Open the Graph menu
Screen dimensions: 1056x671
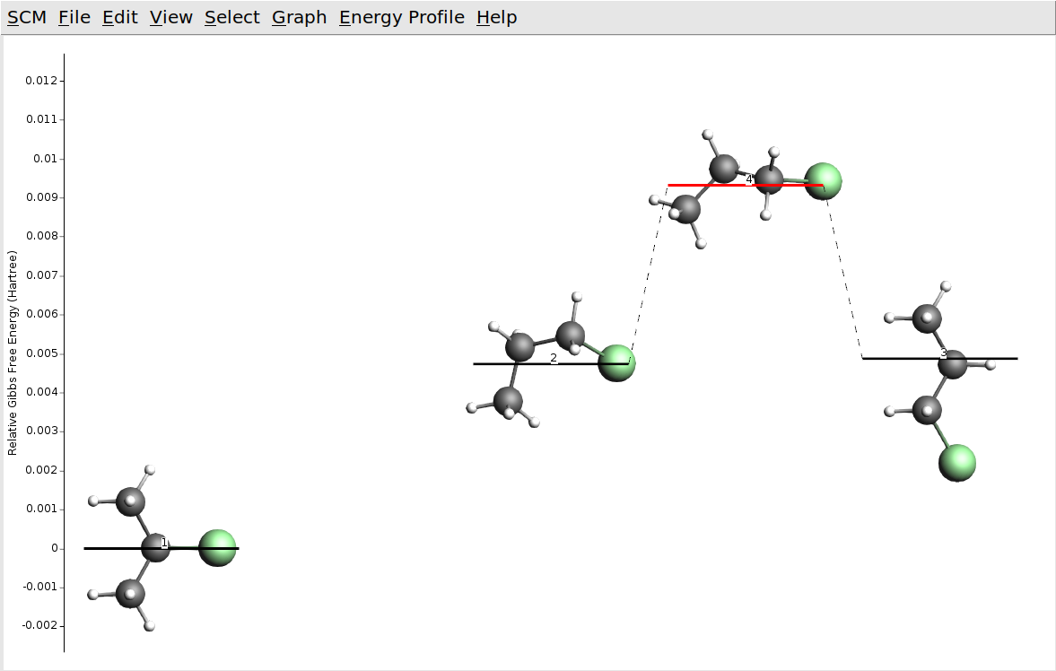299,18
